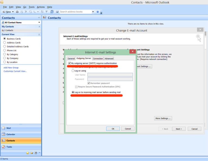The width and height of the screenshot is (208, 161).
Task: Select the Log on using option
Action: [x=73, y=71]
